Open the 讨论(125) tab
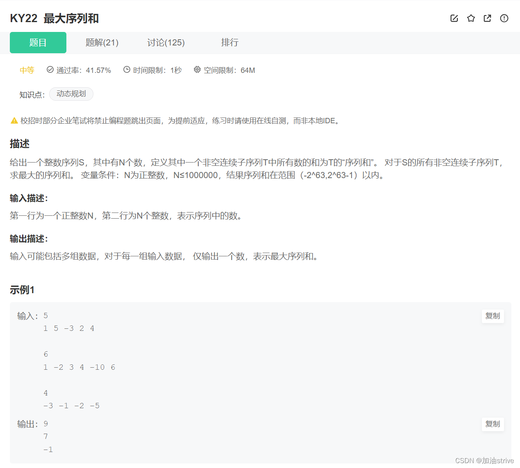The height and width of the screenshot is (468, 520). pyautogui.click(x=166, y=42)
